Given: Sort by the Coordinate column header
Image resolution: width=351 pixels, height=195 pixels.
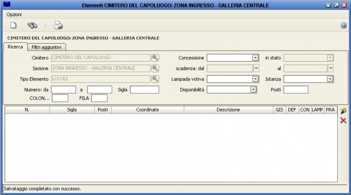Looking at the screenshot, I should (x=148, y=110).
